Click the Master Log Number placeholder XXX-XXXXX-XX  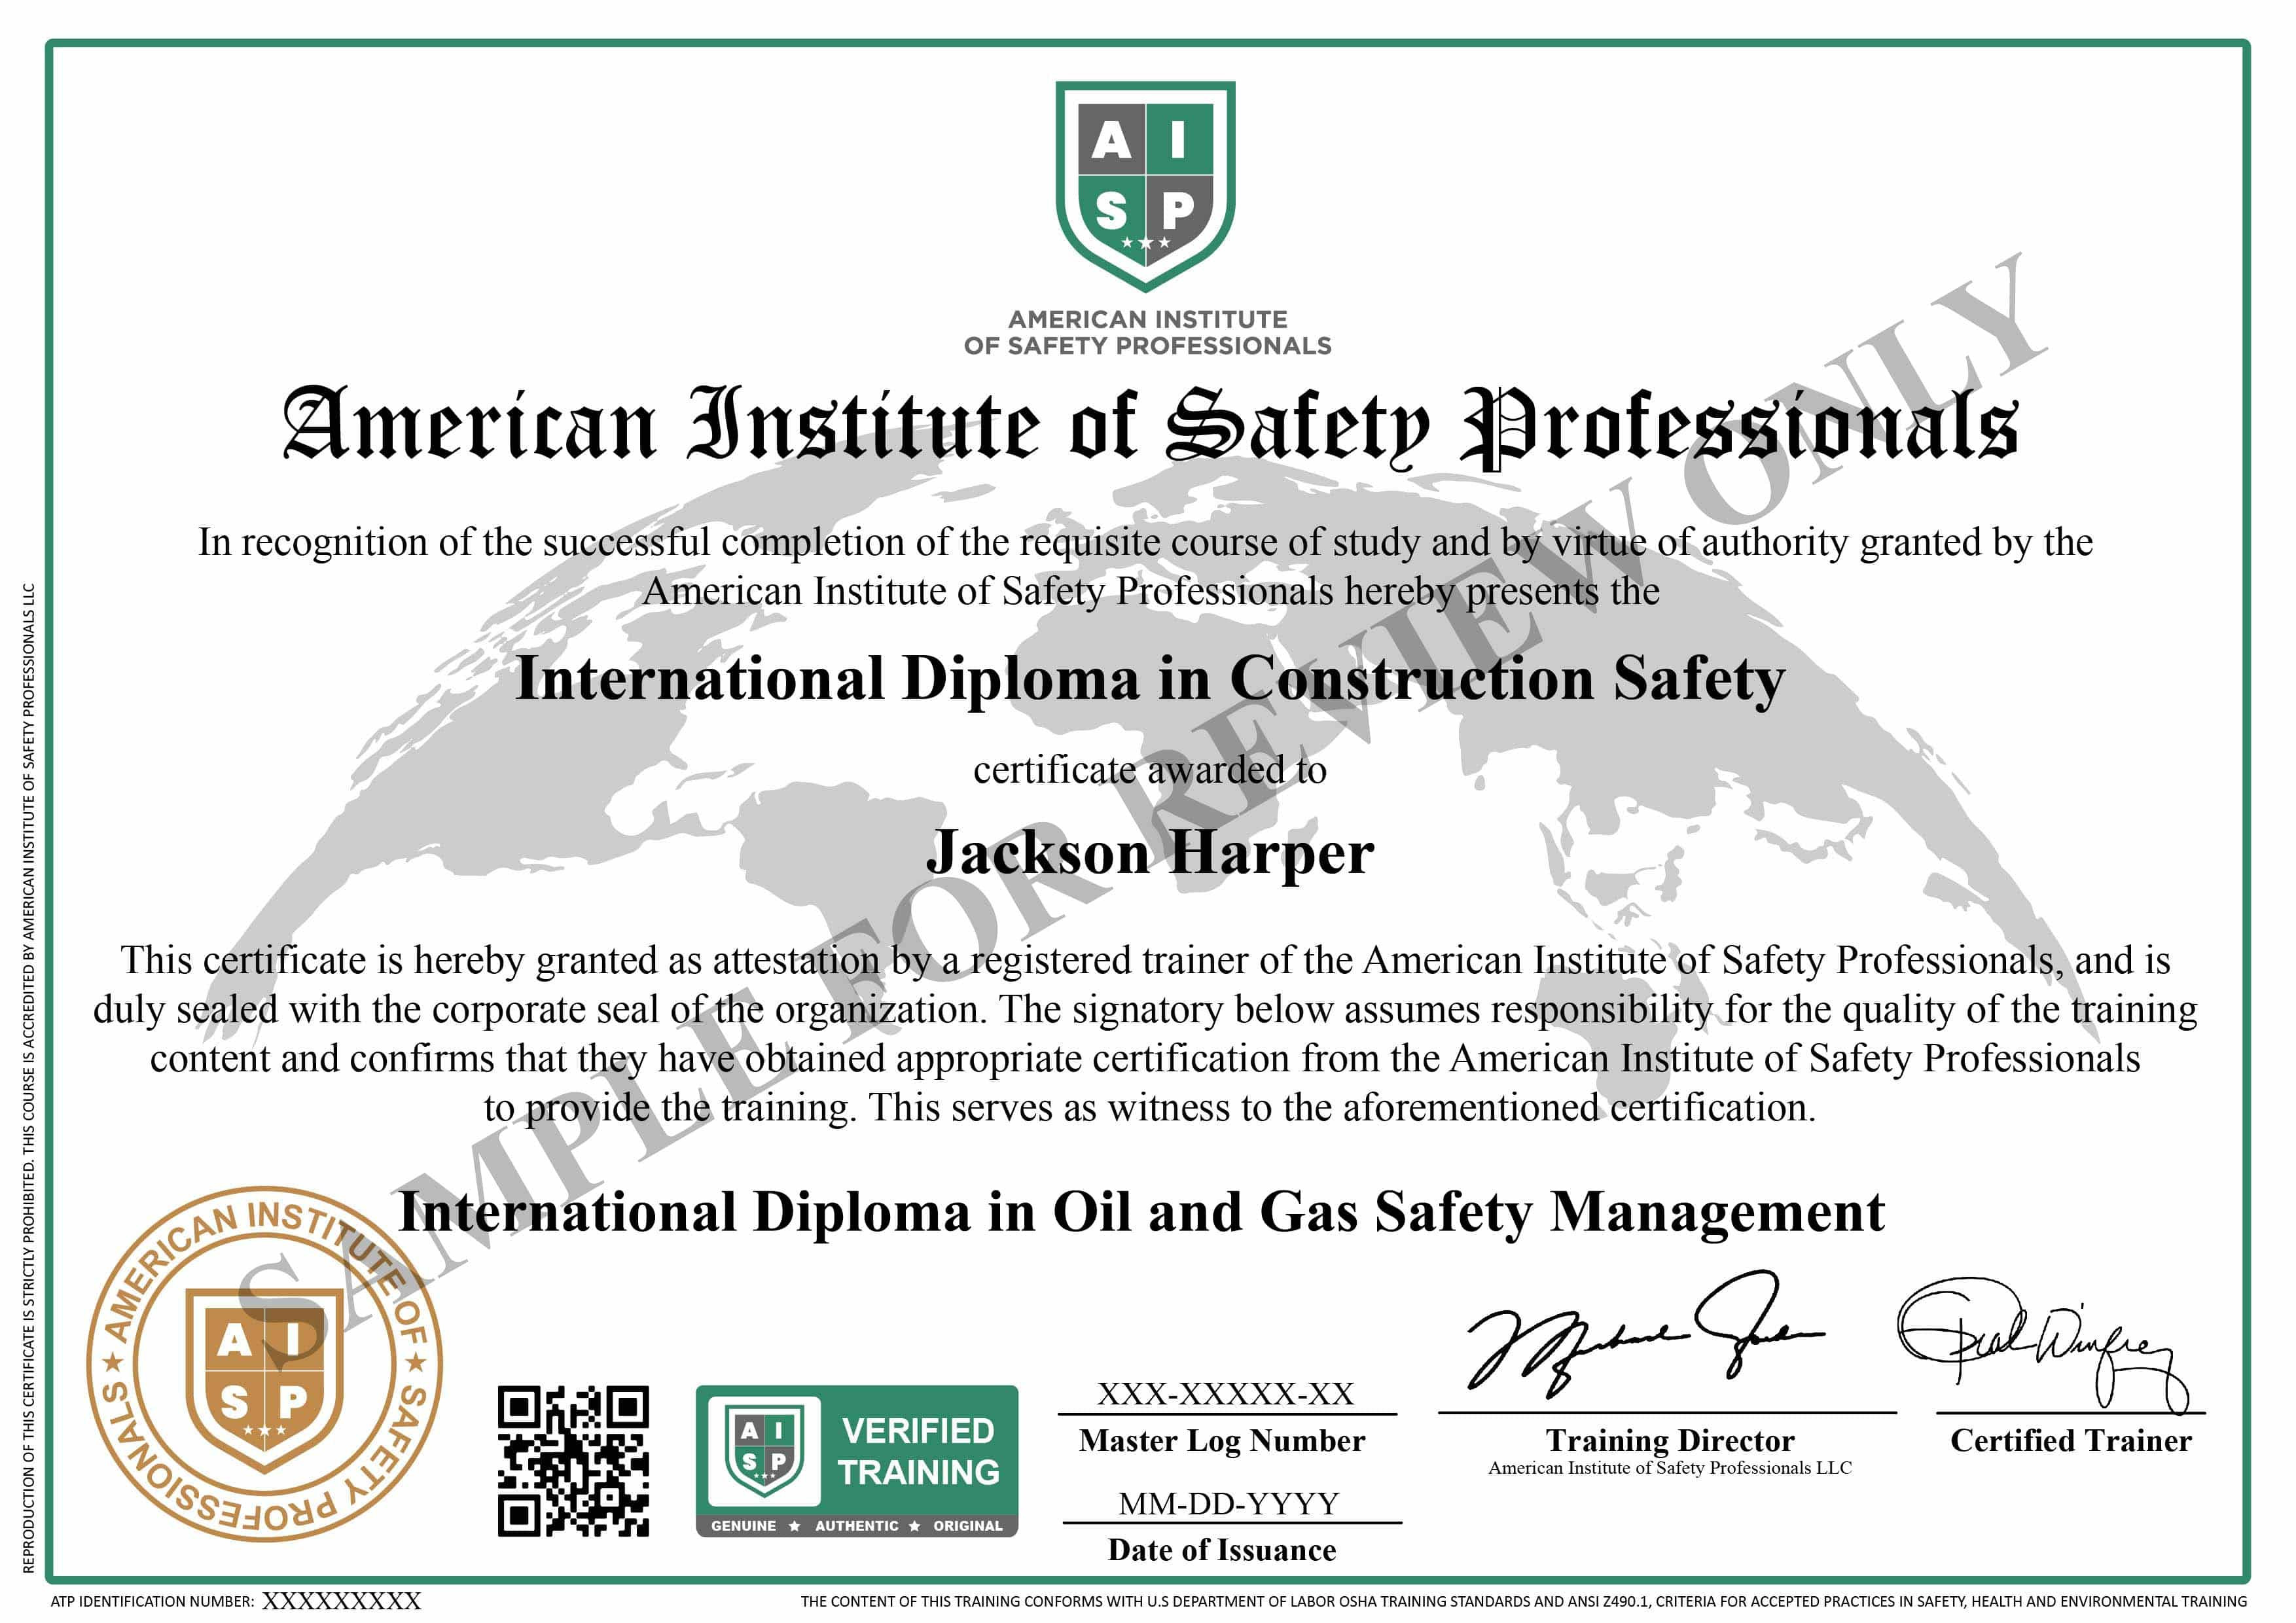pyautogui.click(x=1226, y=1393)
